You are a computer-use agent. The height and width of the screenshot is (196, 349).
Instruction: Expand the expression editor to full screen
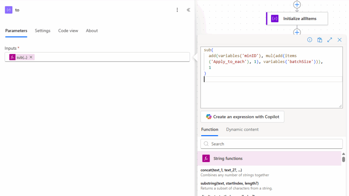pos(330,40)
